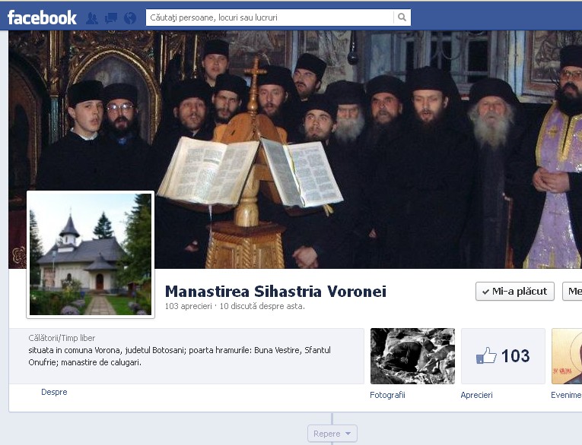
Task: Open the notifications globe icon
Action: [x=130, y=17]
